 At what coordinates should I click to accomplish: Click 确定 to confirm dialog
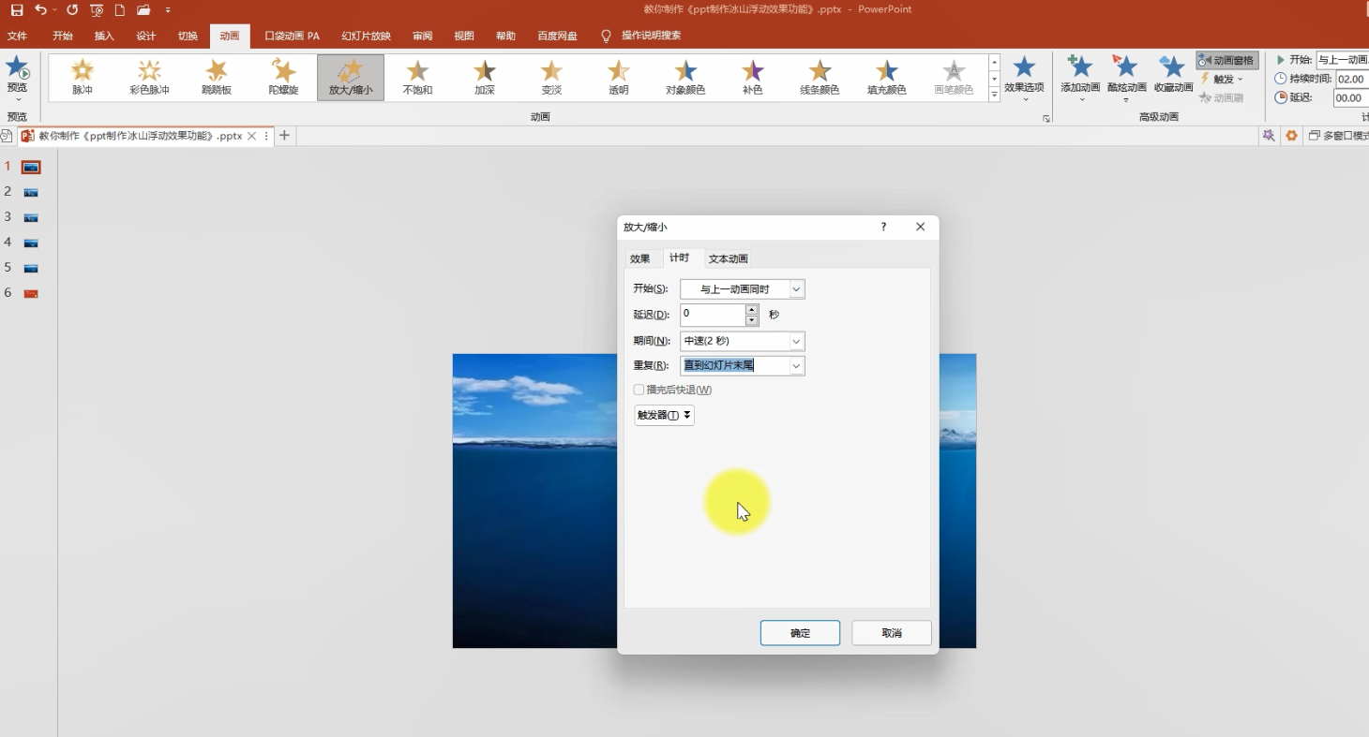coord(800,633)
